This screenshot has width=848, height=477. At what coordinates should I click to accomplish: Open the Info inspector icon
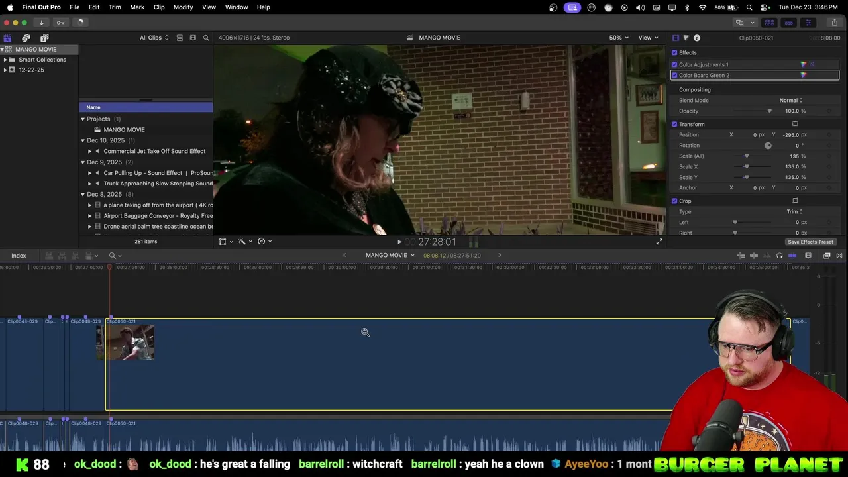pos(696,38)
